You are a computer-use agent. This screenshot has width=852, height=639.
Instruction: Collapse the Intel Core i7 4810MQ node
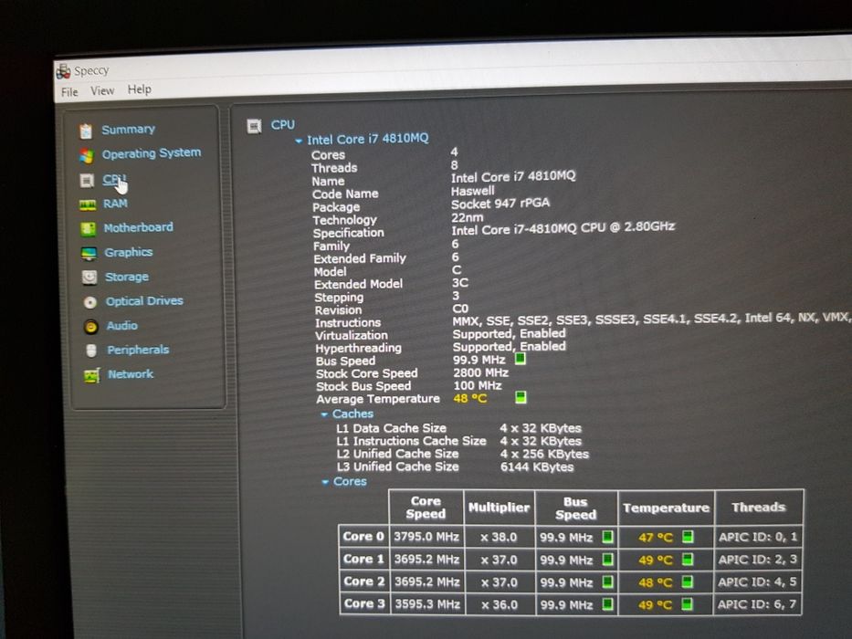(299, 141)
